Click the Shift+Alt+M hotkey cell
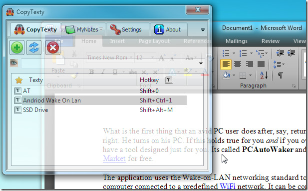 coord(156,110)
